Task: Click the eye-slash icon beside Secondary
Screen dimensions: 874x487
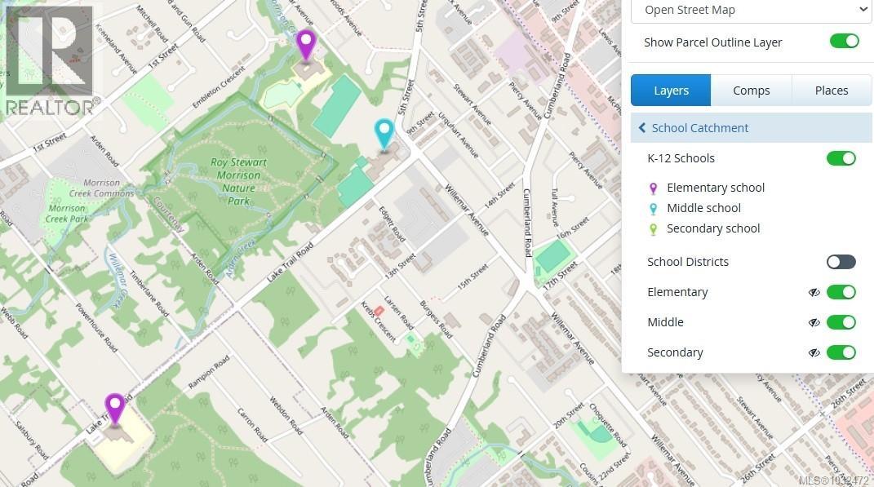Action: pyautogui.click(x=814, y=353)
